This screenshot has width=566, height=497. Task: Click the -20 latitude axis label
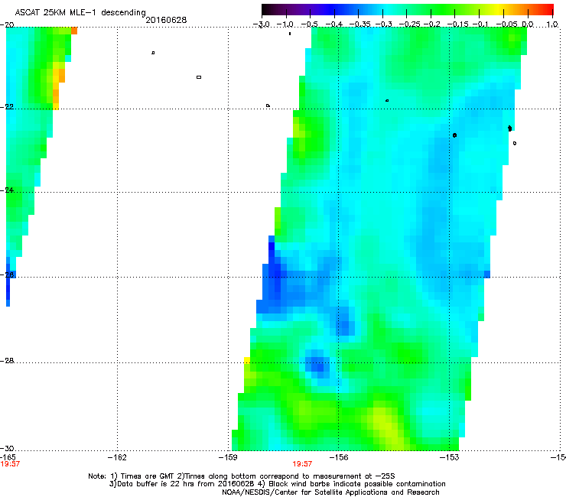tap(7, 25)
